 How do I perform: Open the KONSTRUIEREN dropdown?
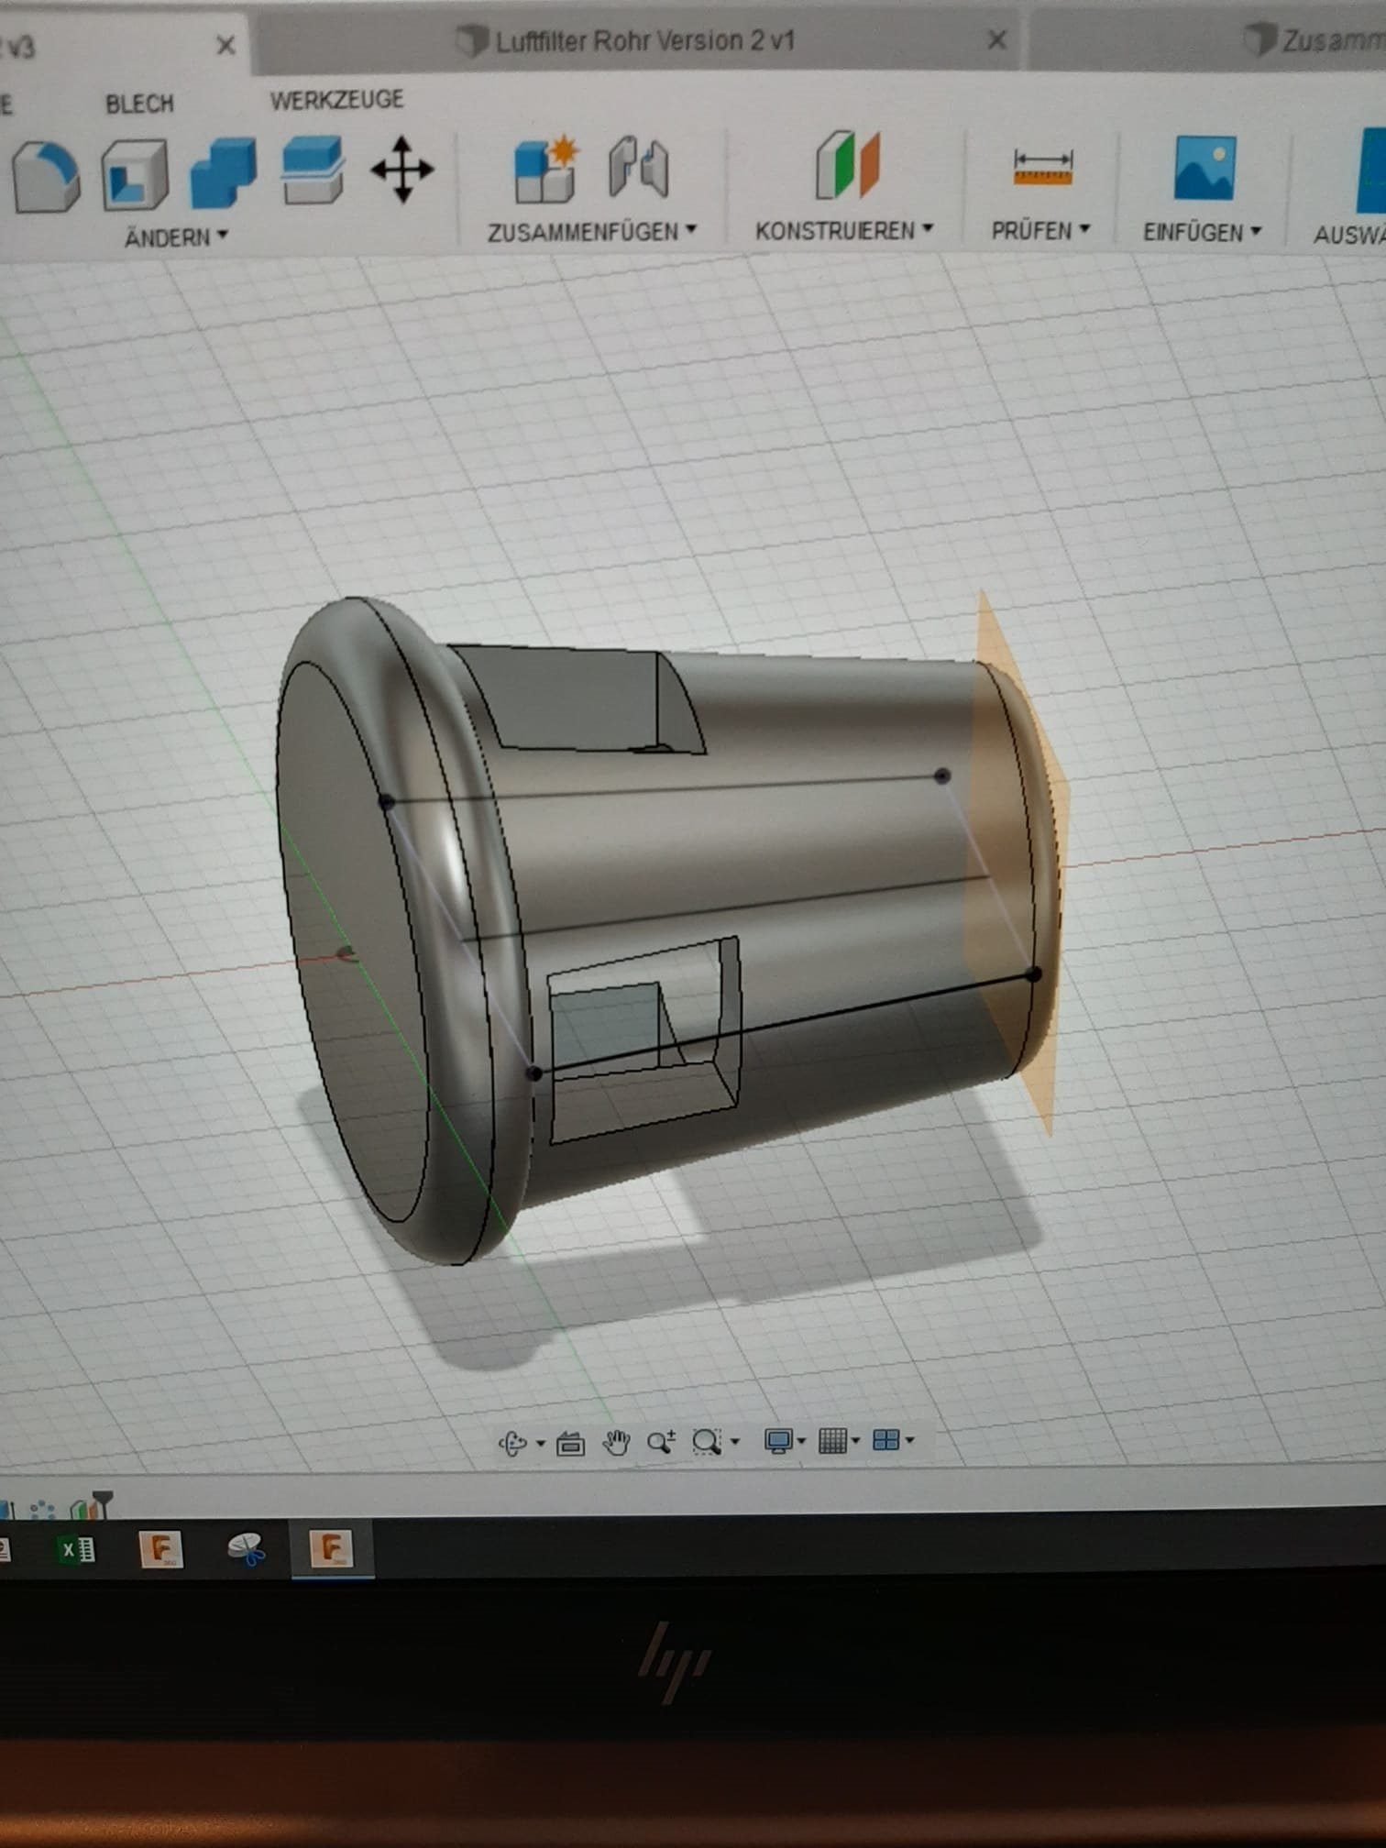pyautogui.click(x=843, y=231)
